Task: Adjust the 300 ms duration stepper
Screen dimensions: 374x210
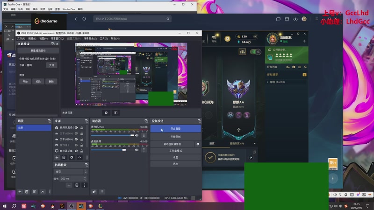Action: coord(85,178)
